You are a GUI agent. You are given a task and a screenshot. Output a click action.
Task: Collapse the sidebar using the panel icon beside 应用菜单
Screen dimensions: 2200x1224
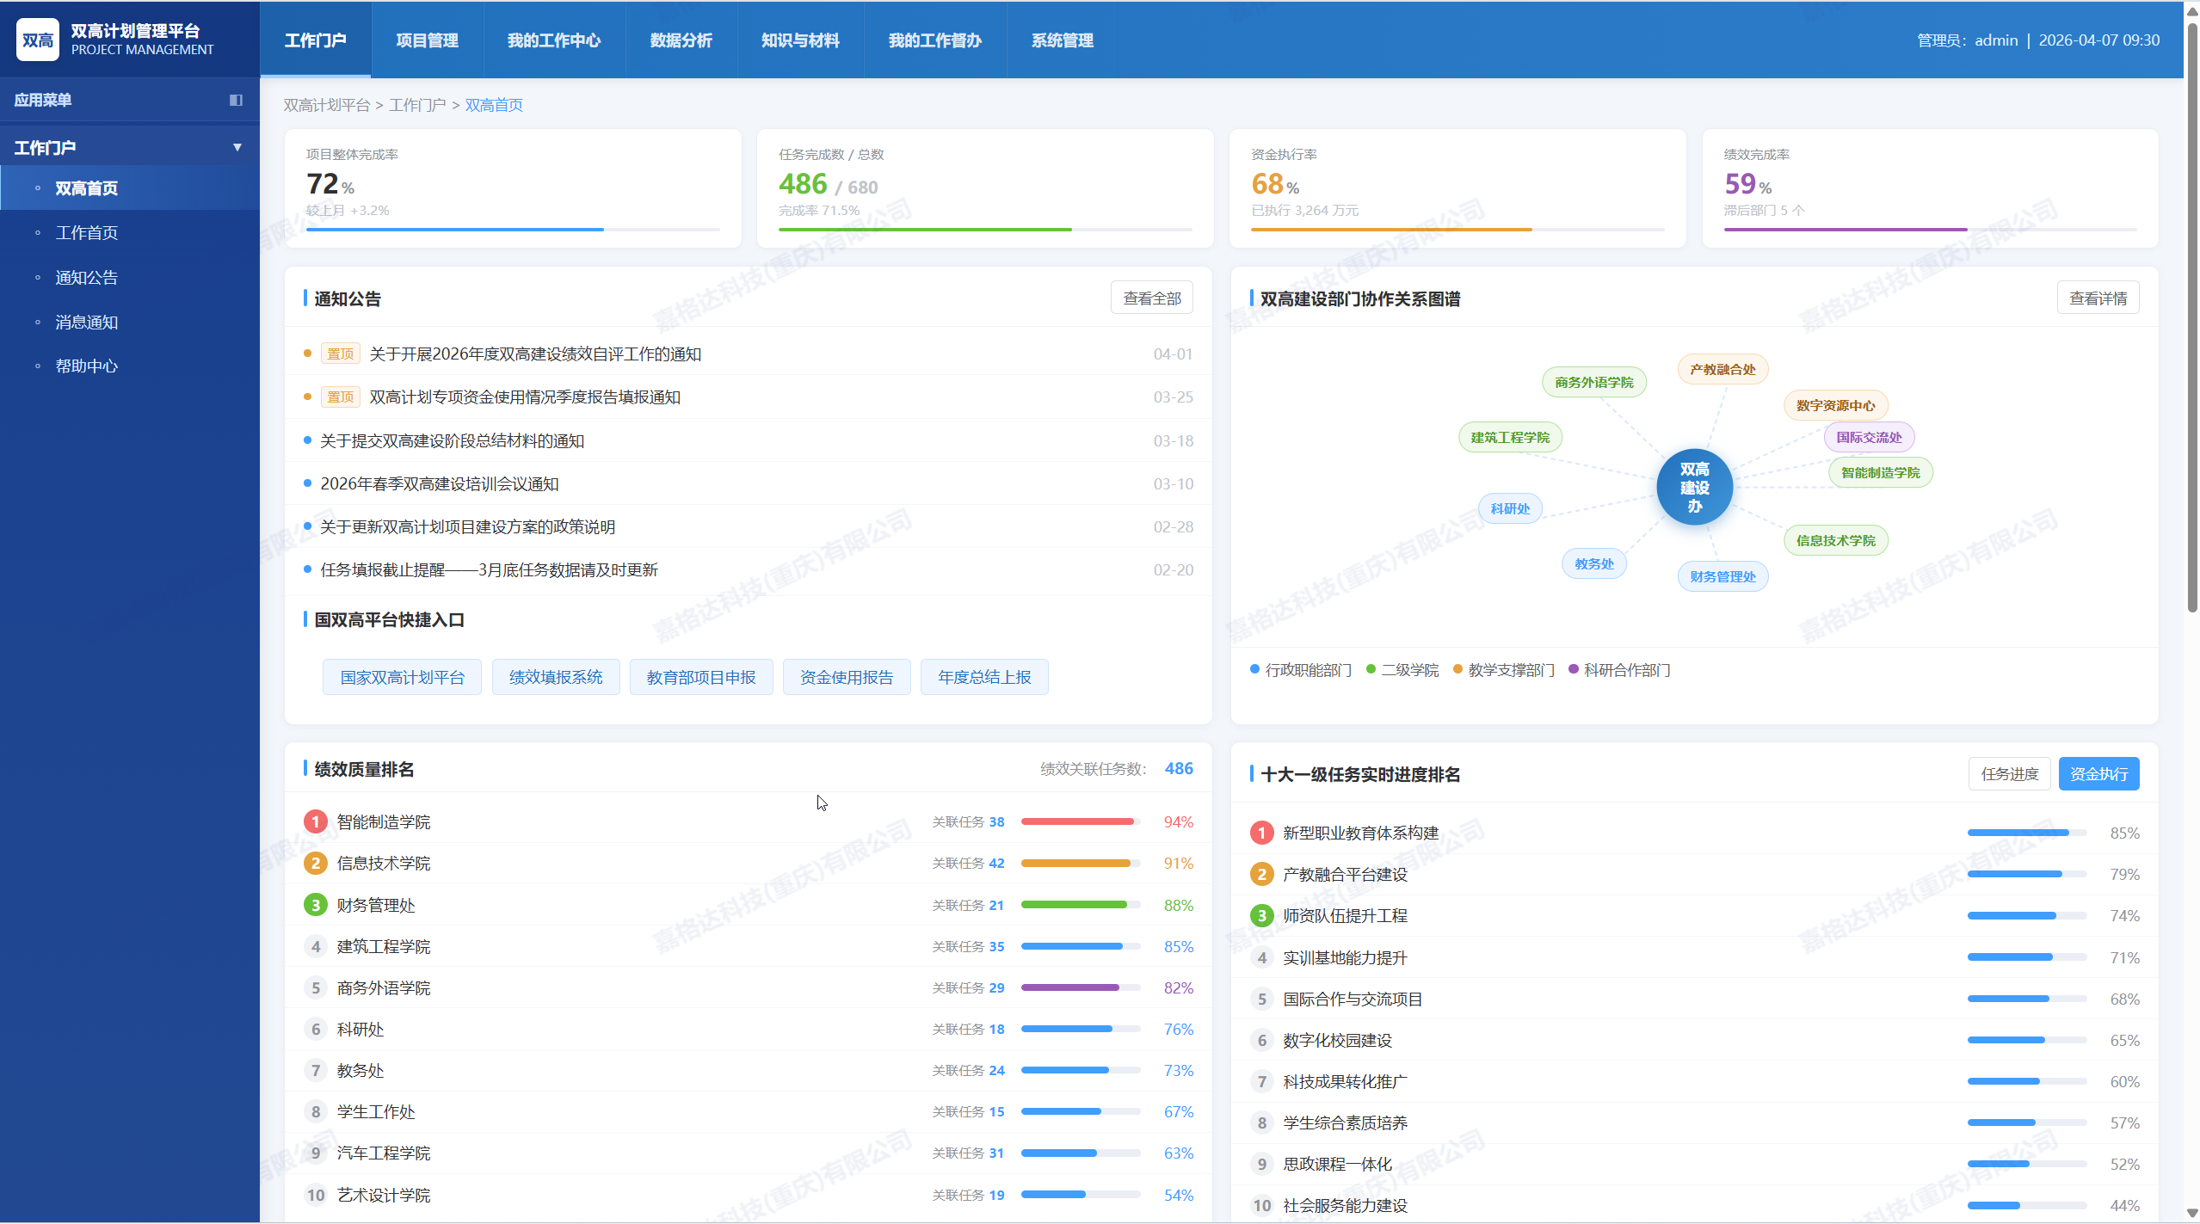click(236, 100)
